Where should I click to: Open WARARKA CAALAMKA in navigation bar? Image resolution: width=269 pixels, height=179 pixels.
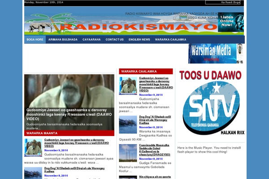coord(170,39)
